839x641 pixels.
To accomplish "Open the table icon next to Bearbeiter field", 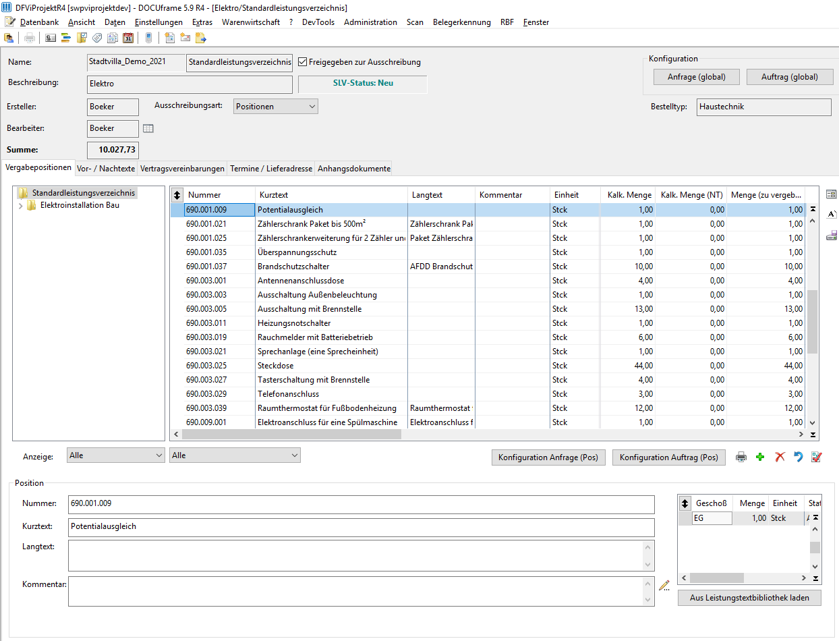I will tap(148, 128).
